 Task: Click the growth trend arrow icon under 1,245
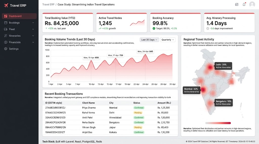(100, 28)
